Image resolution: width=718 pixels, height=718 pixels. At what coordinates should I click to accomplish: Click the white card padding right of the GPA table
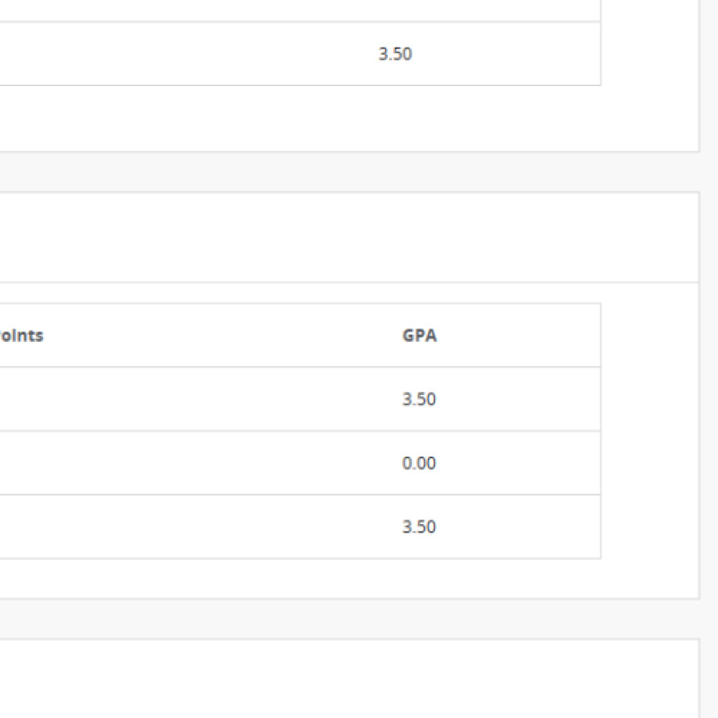[649, 431]
